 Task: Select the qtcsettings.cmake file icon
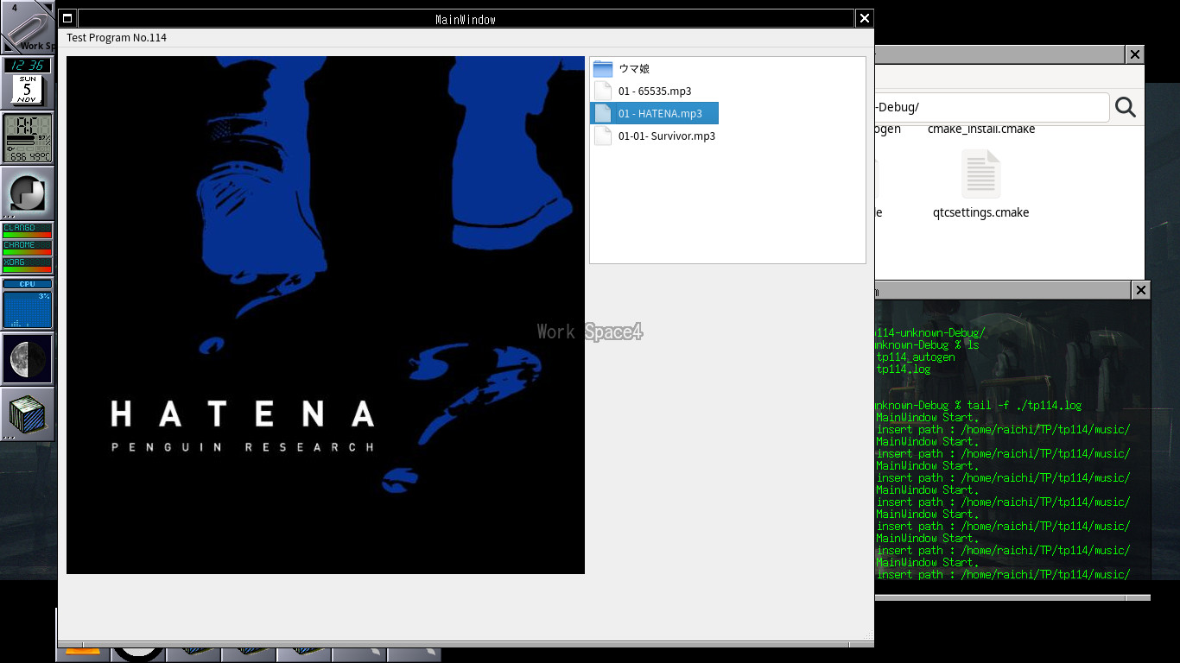981,174
